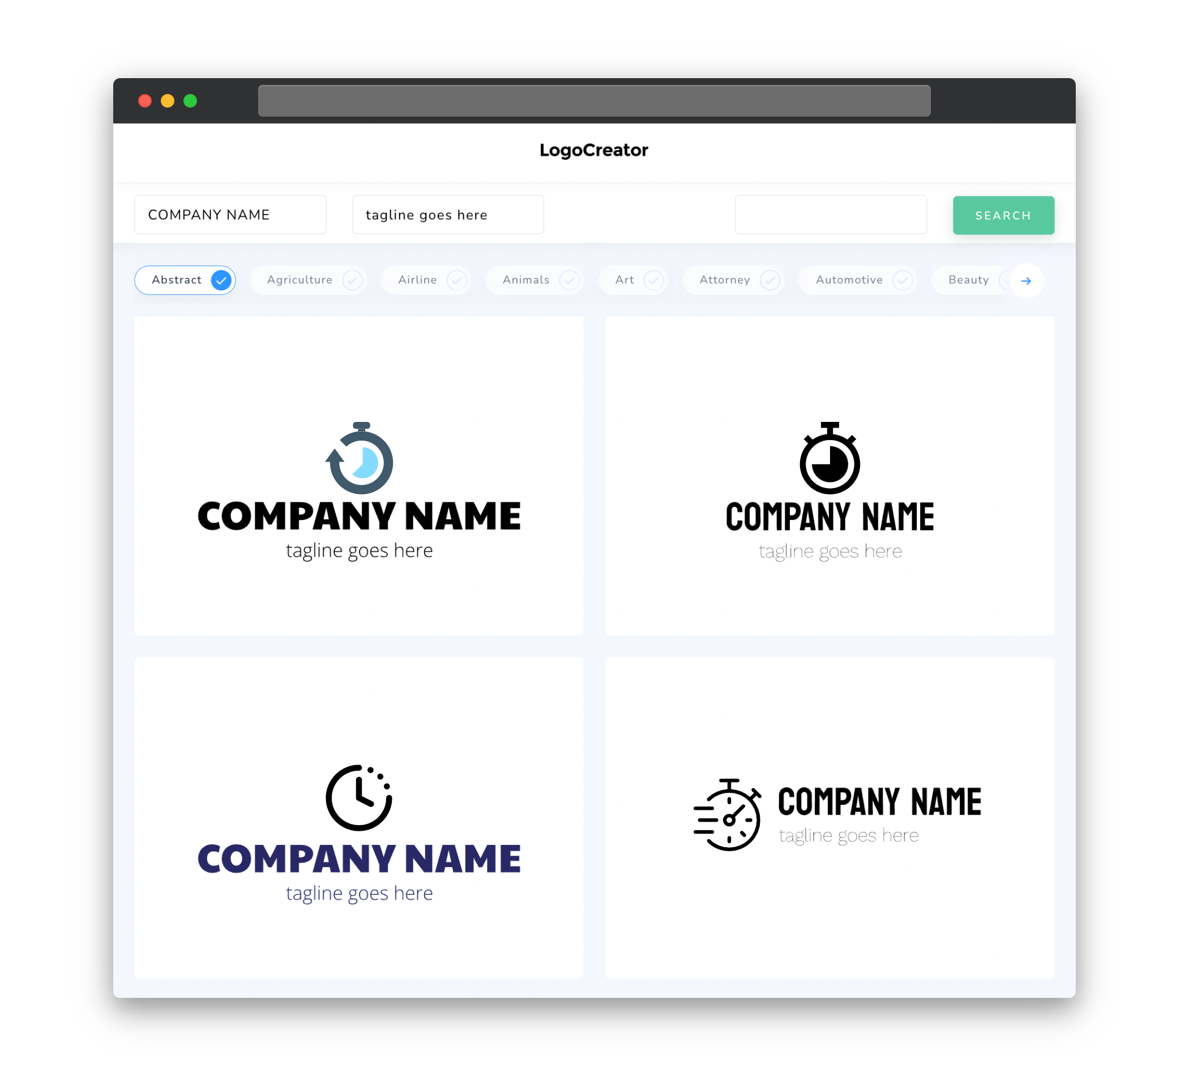Click the Abstract category filter icon

point(221,280)
